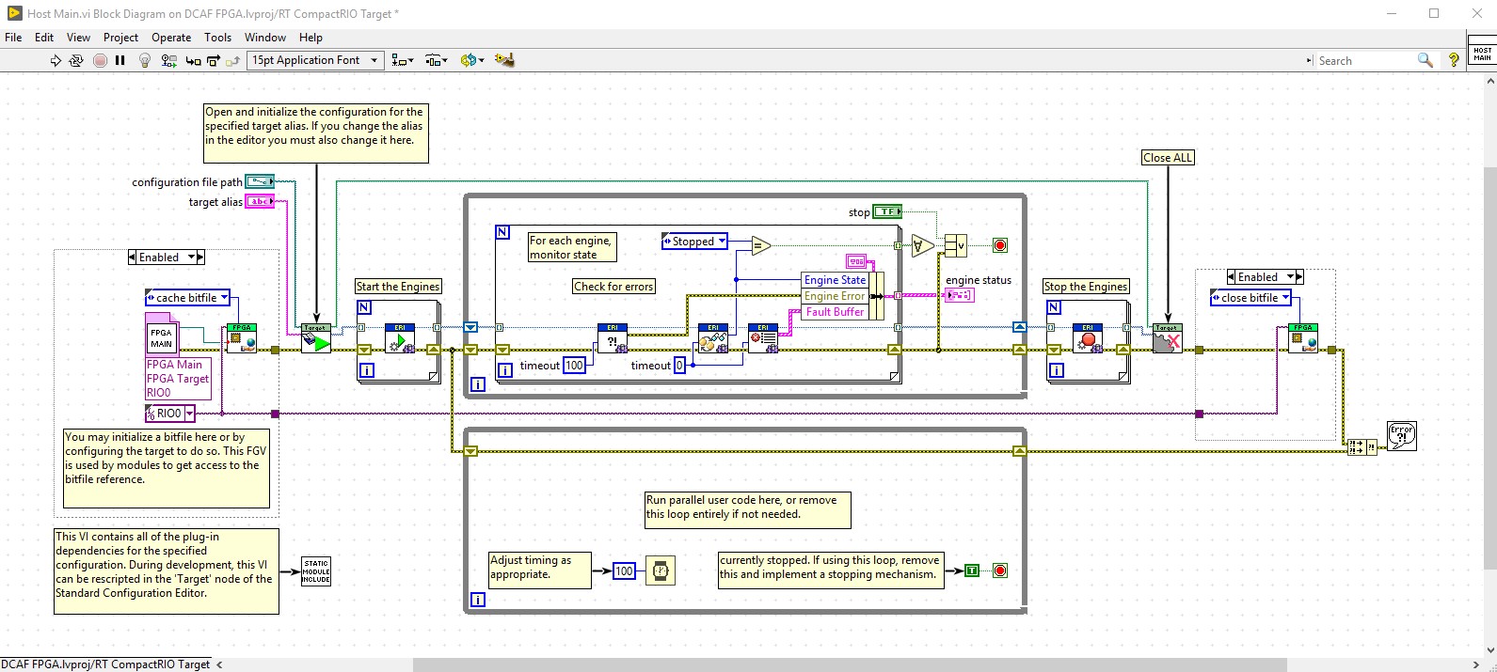Select the target alias string terminal

click(260, 201)
